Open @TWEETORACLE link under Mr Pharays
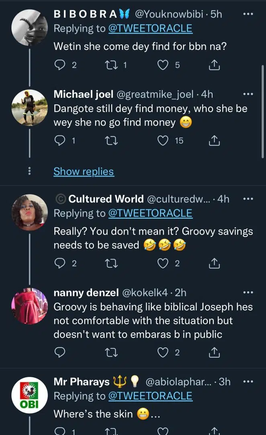266x435 pixels. tap(150, 396)
